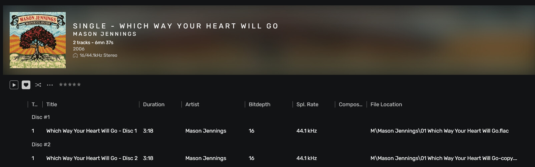Sort by the Spl. Rate column header
Image resolution: width=535 pixels, height=167 pixels.
(308, 105)
